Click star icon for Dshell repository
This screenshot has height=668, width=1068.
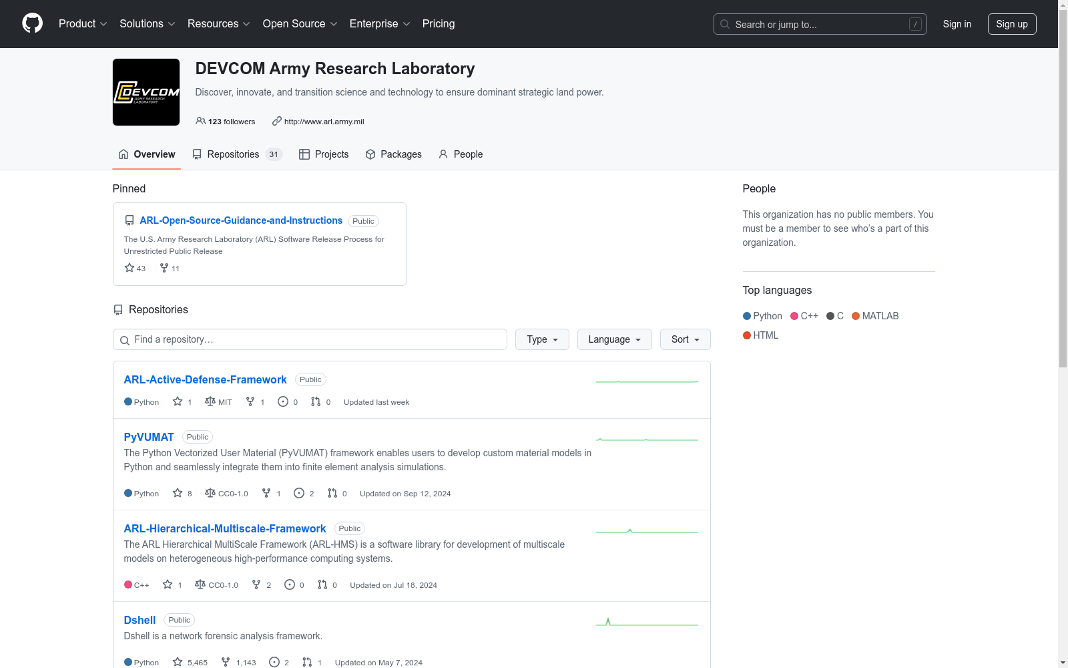point(178,662)
